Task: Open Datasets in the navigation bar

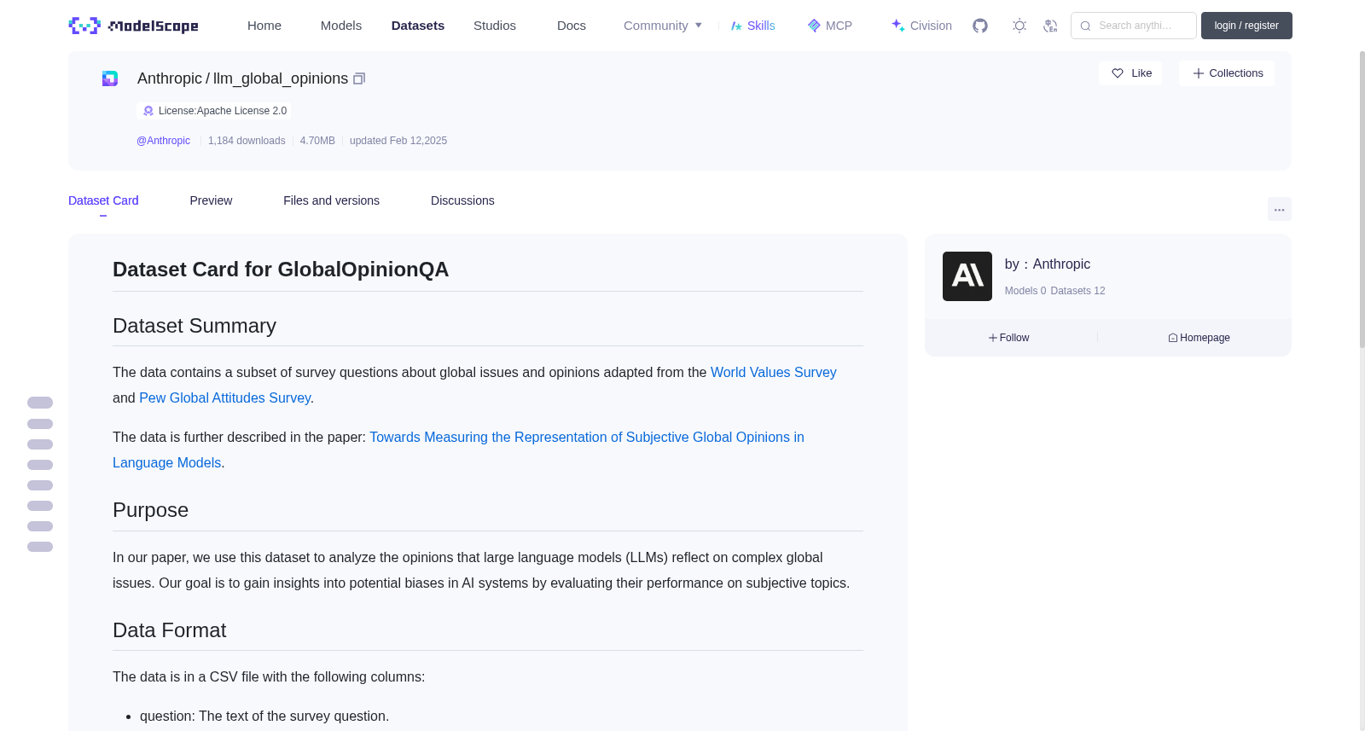Action: pyautogui.click(x=418, y=26)
